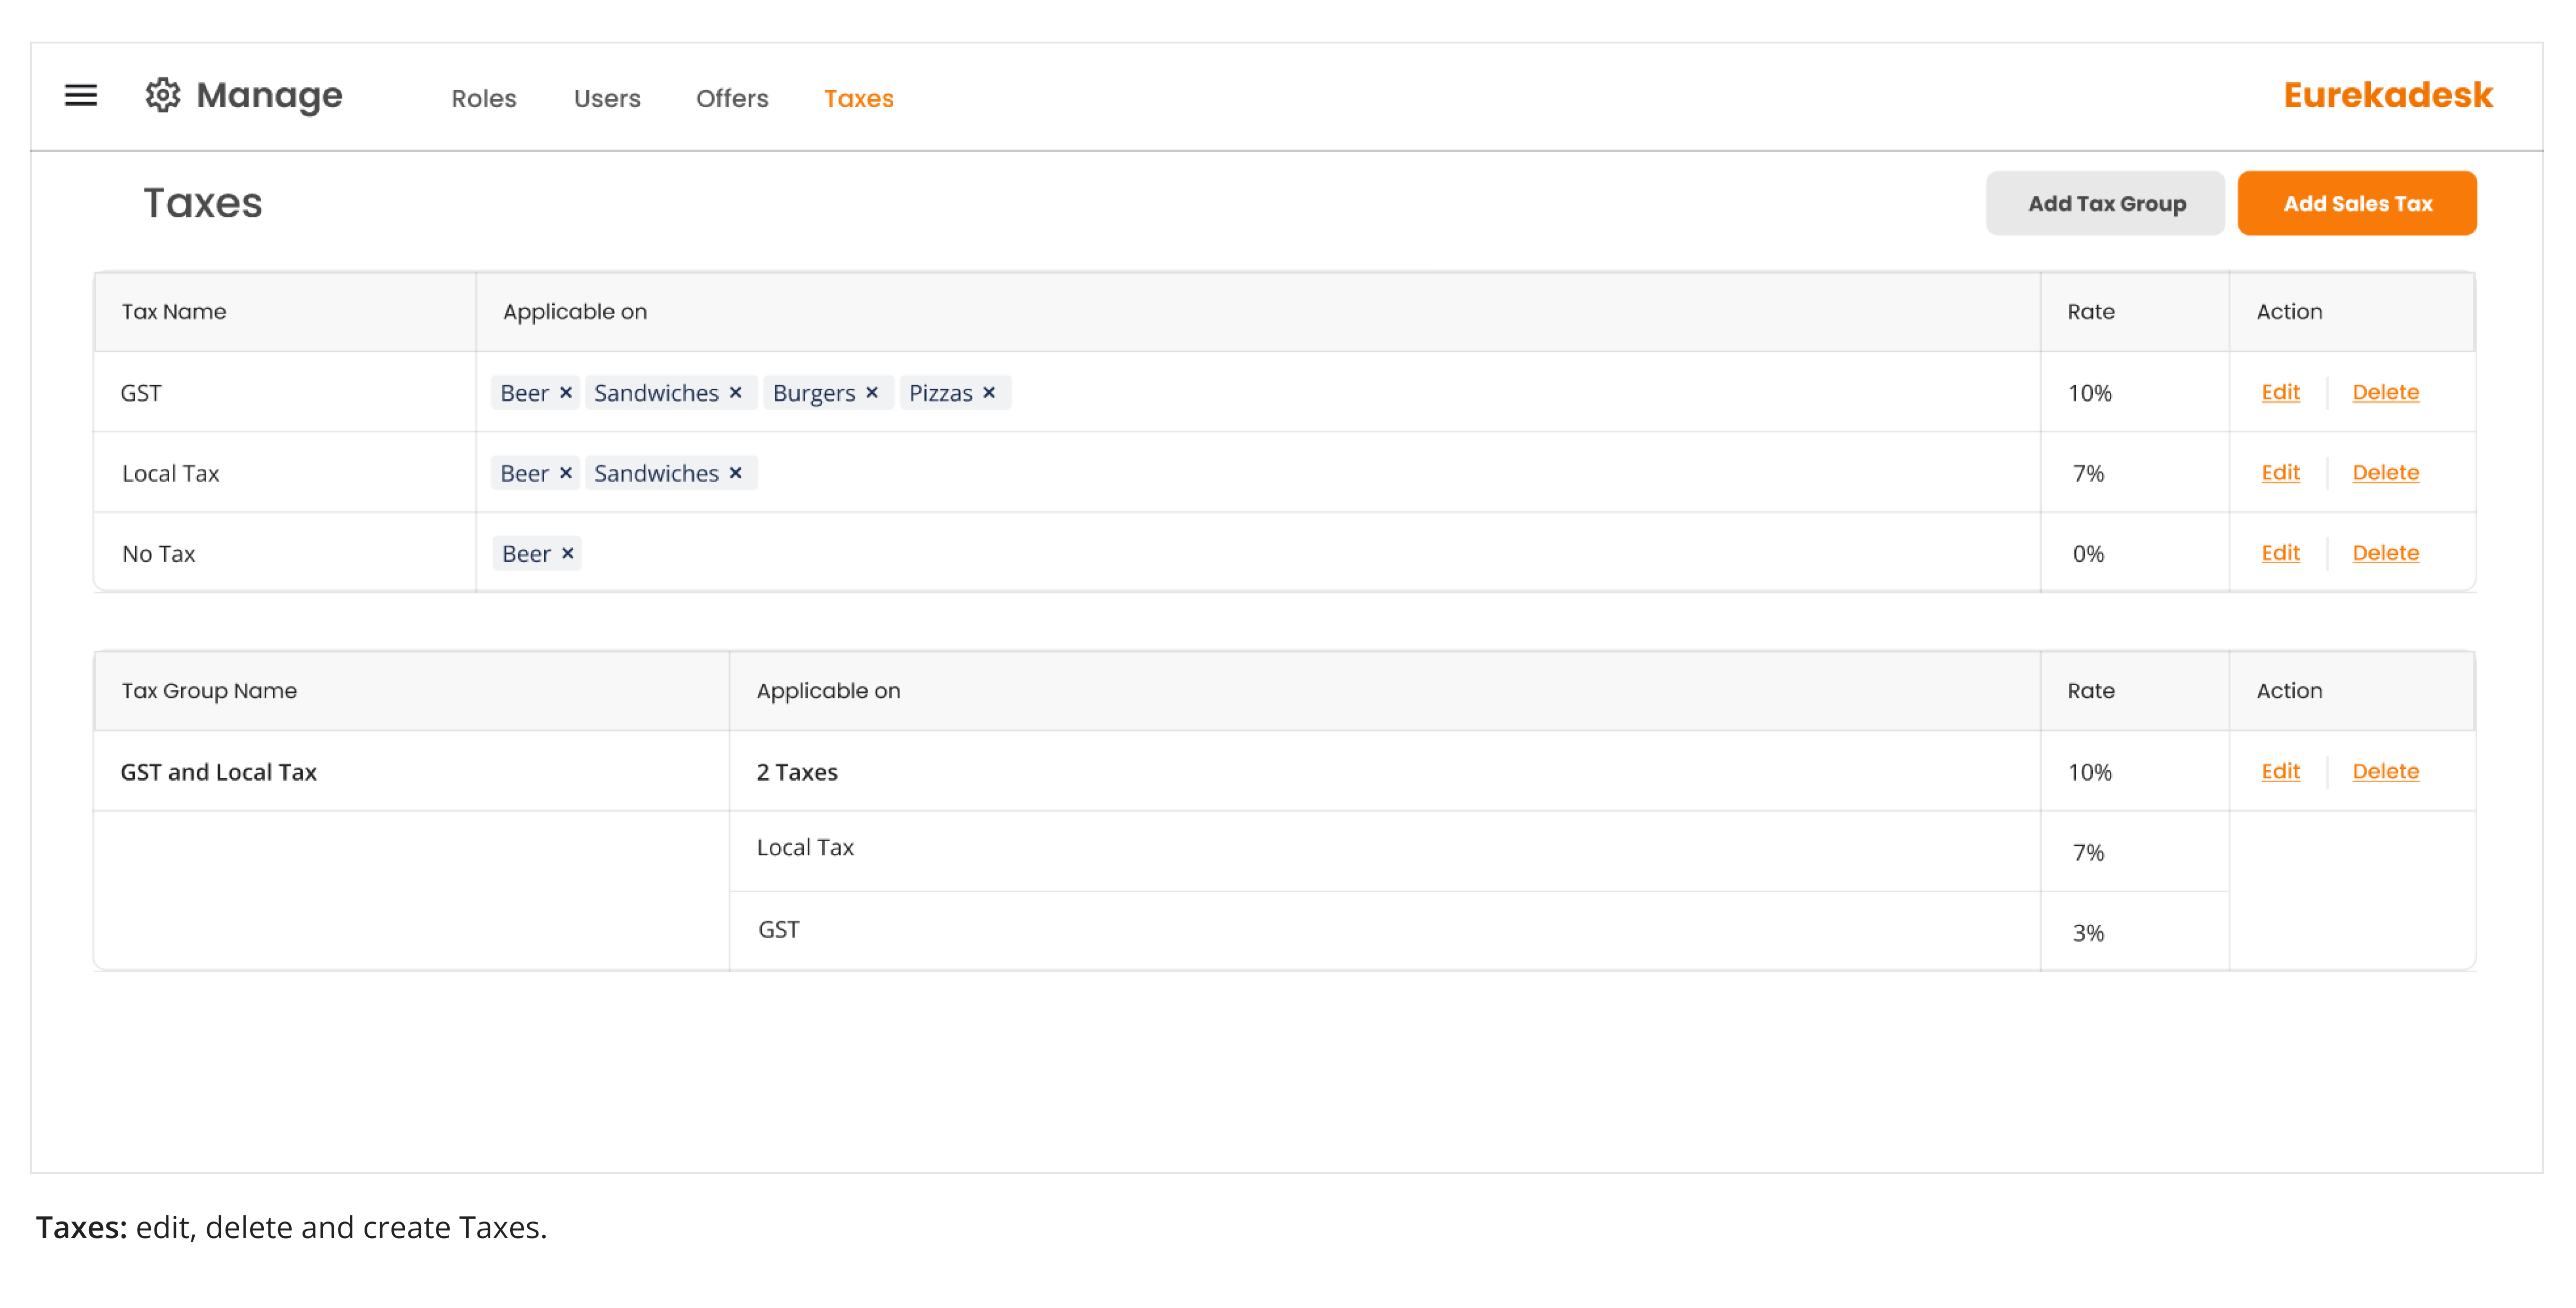Switch to the Users tab
This screenshot has height=1308, width=2576.
607,98
